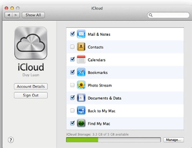192x148 pixels.
Task: Click the search magnifier icon
Action: pyautogui.click(x=151, y=15)
